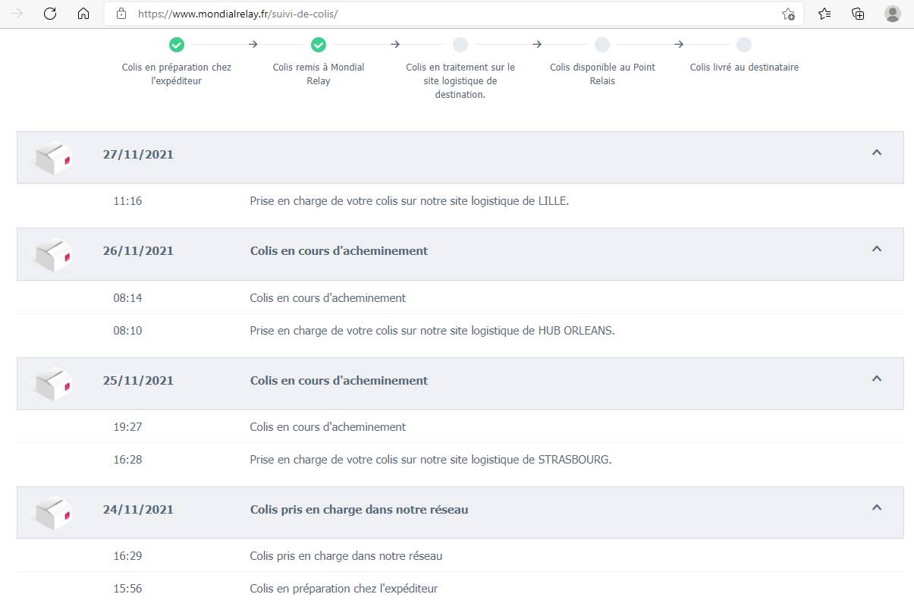Click grey circle for Point Relais step

click(x=602, y=45)
